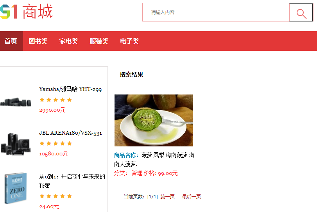This screenshot has height=212, width=317.
Task: Open the JBL speaker set thumbnail
Action: (x=16, y=144)
